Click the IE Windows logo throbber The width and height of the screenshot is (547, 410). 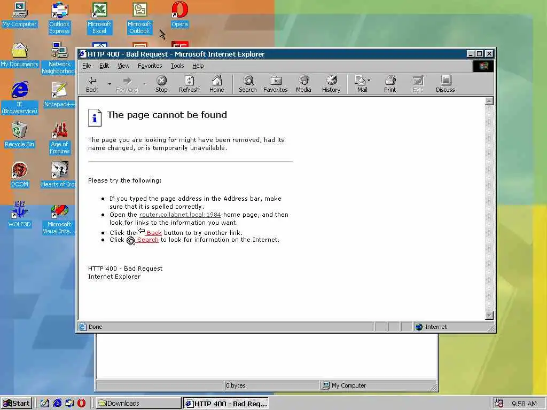click(x=483, y=66)
